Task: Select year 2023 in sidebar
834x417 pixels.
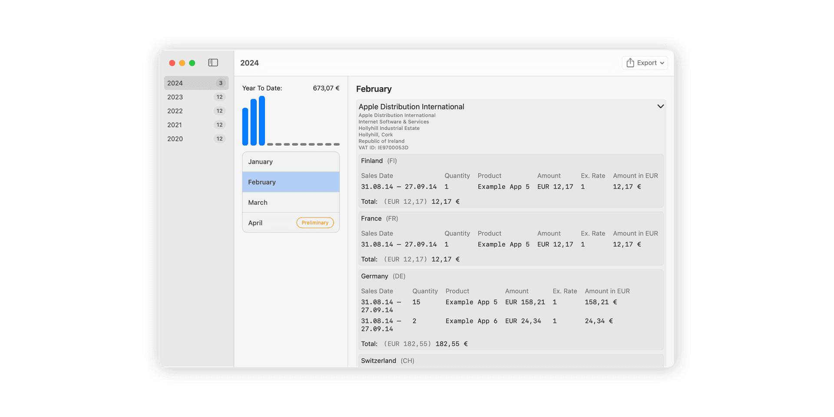Action: point(196,97)
